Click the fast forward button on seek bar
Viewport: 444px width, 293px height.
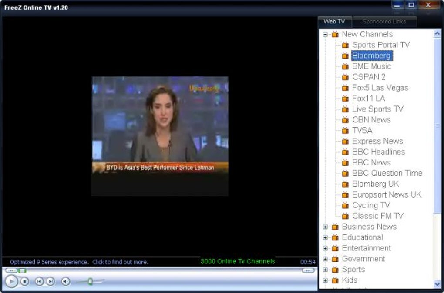pyautogui.click(x=308, y=271)
